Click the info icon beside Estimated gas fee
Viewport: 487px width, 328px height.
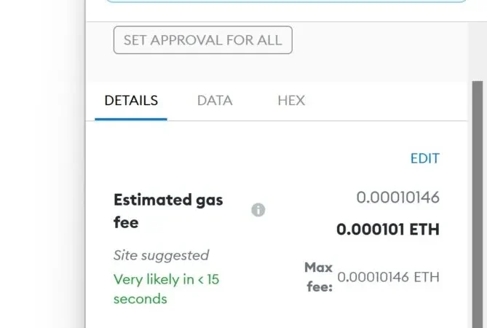[x=258, y=210]
